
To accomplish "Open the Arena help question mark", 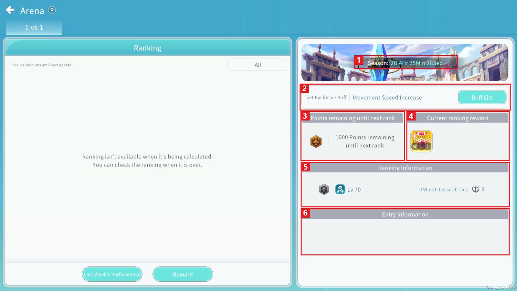I will click(52, 10).
